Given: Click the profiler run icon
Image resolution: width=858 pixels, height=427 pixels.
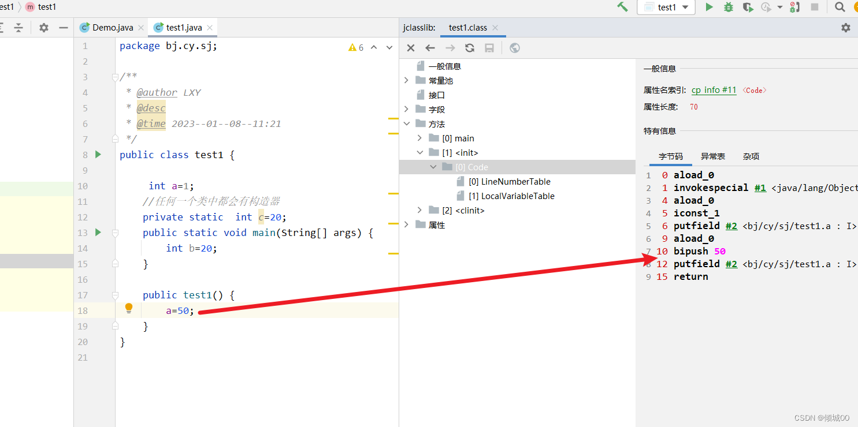Looking at the screenshot, I should (x=766, y=7).
